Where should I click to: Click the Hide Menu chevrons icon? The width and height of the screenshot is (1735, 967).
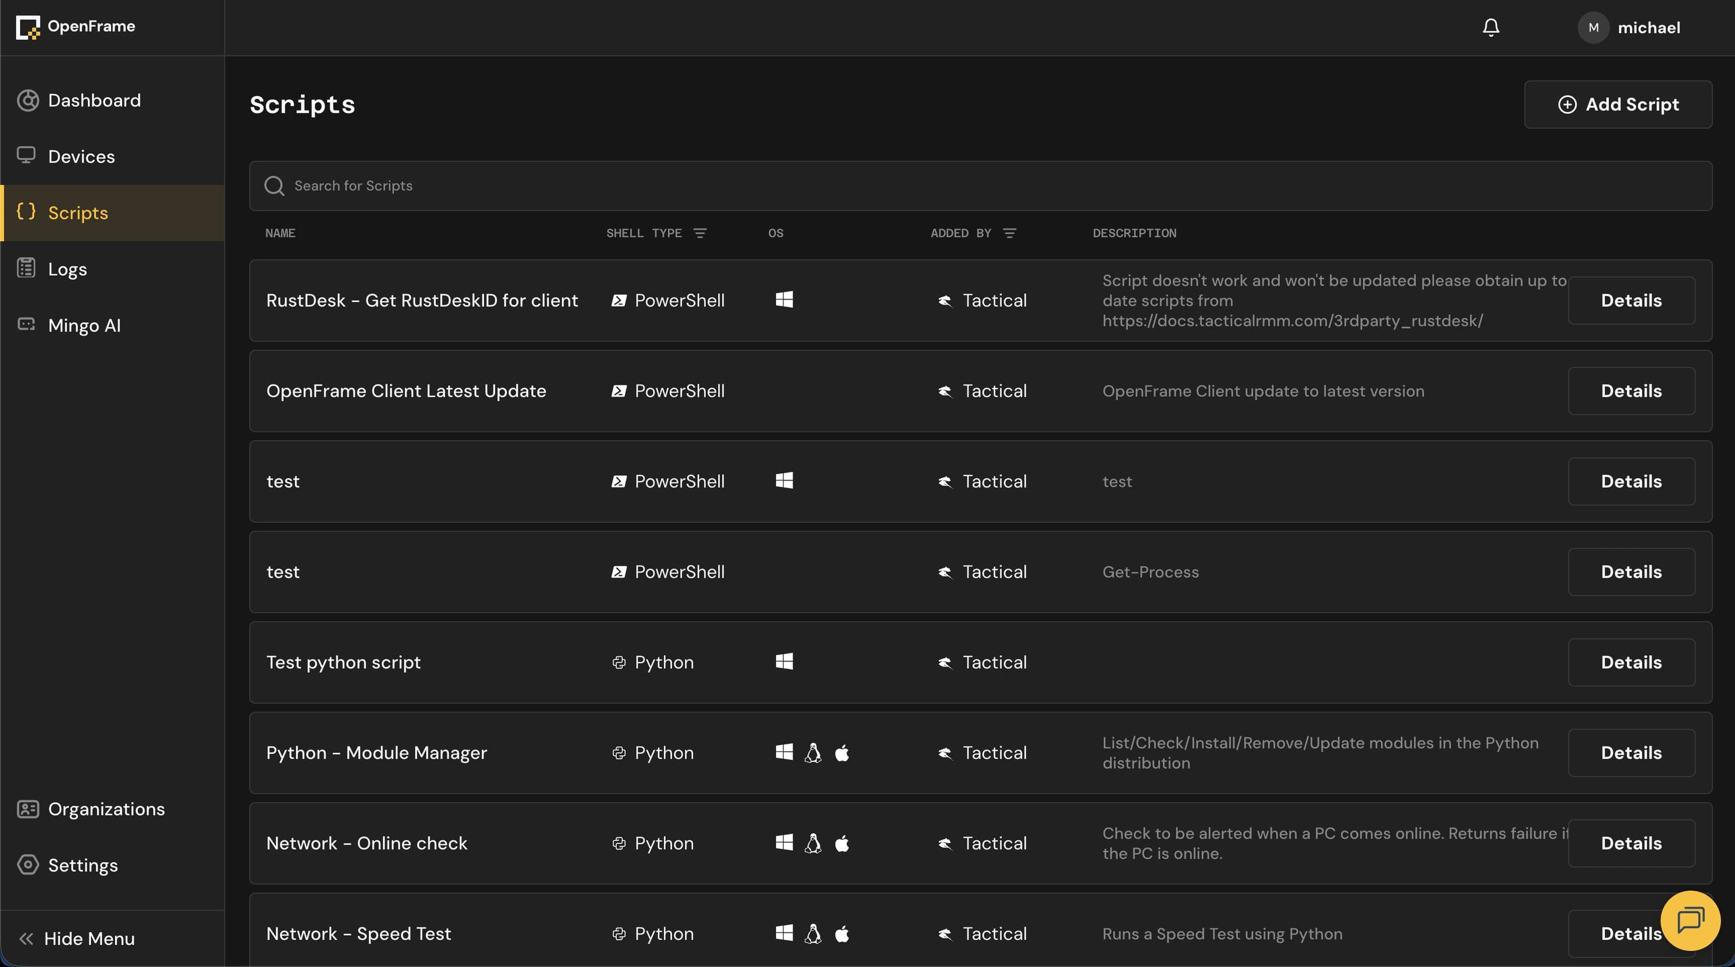[x=26, y=939]
